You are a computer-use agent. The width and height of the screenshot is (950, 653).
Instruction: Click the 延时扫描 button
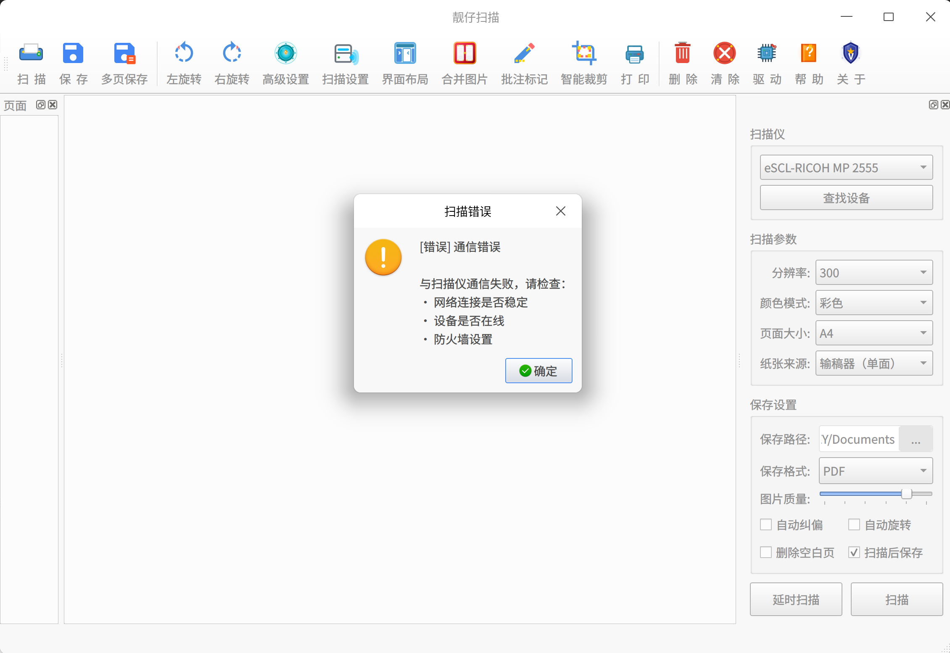pyautogui.click(x=796, y=599)
